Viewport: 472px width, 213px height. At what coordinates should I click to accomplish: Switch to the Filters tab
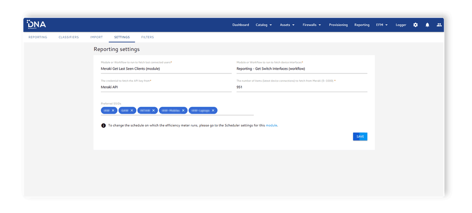pyautogui.click(x=147, y=37)
